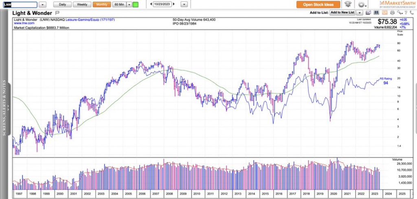Click the orange chart markup icon
The width and height of the screenshot is (417, 199).
[x=385, y=13]
